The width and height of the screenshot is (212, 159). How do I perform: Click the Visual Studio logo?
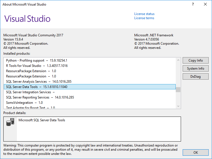pyautogui.click(x=27, y=19)
